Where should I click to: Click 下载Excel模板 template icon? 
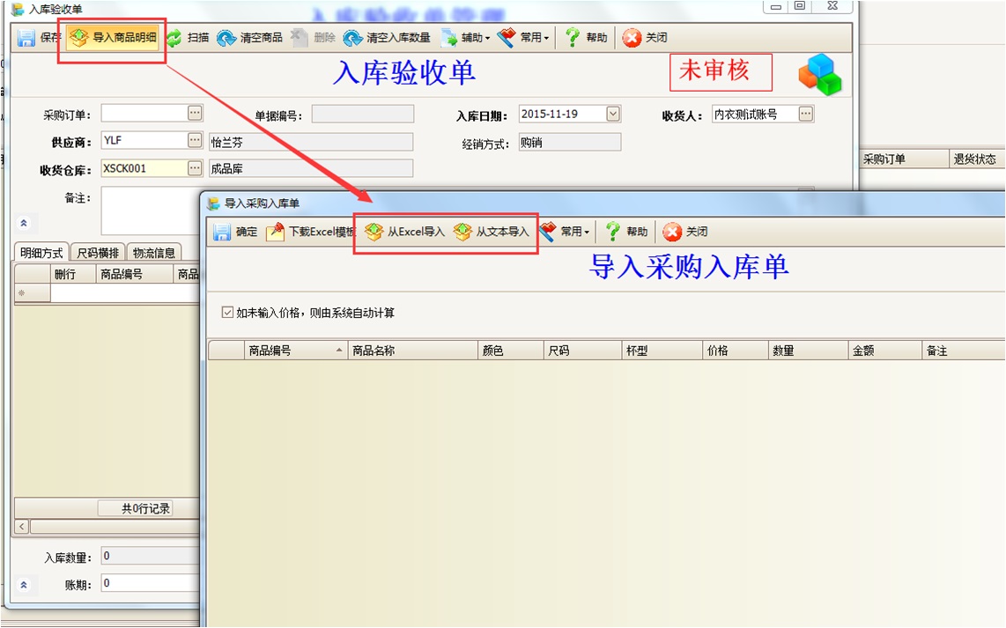click(276, 232)
